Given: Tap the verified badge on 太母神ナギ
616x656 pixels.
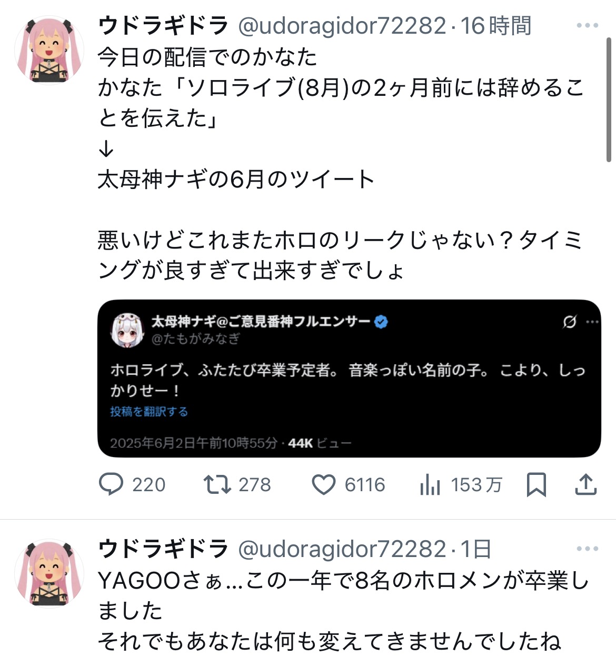Looking at the screenshot, I should (x=381, y=322).
